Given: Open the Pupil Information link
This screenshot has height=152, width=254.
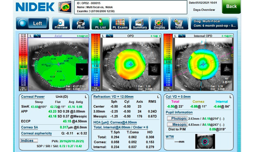Looking at the screenshot, I should point(179,112).
